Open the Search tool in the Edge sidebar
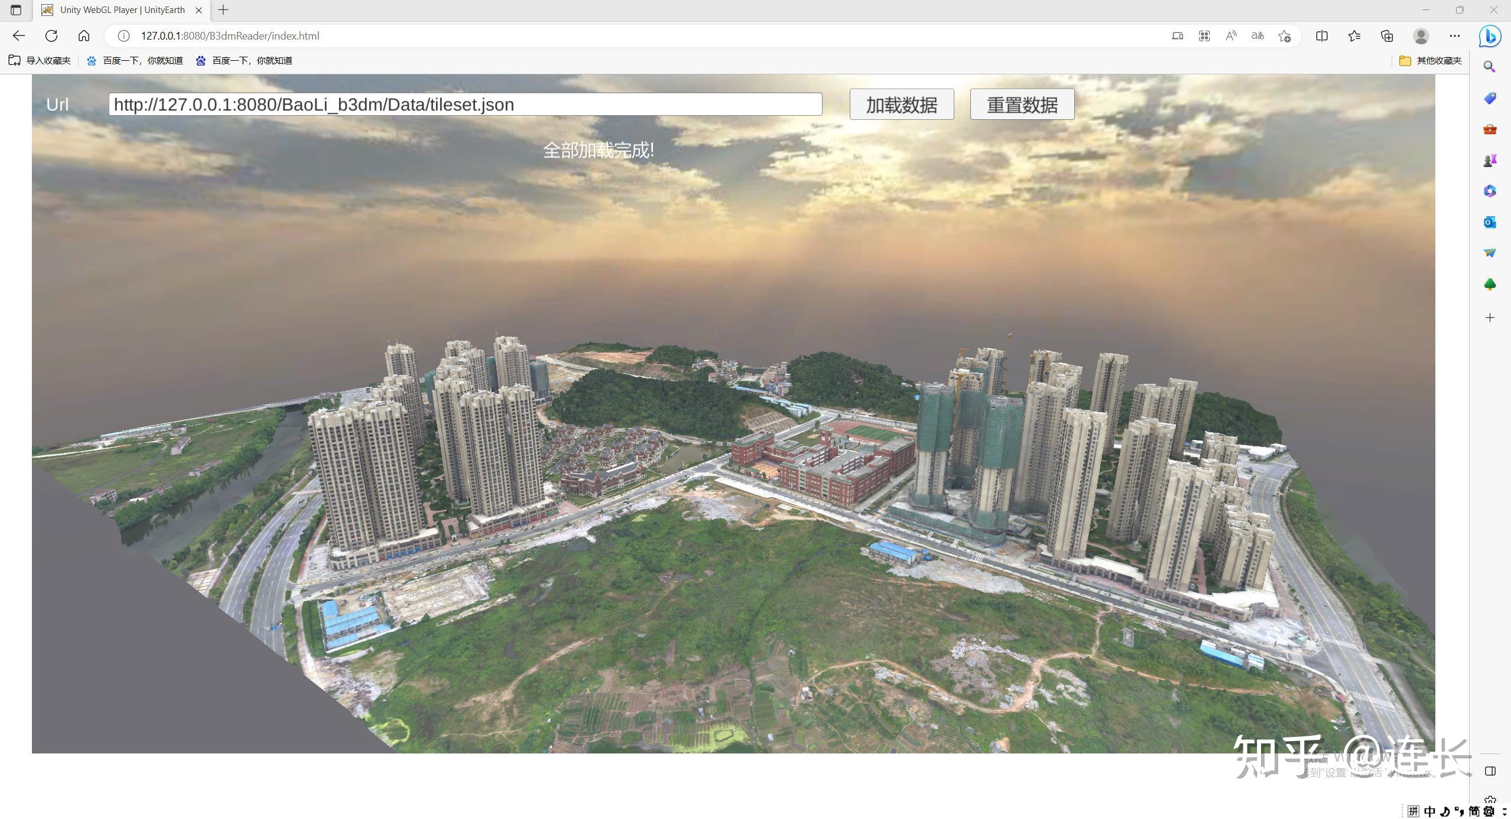 point(1490,66)
